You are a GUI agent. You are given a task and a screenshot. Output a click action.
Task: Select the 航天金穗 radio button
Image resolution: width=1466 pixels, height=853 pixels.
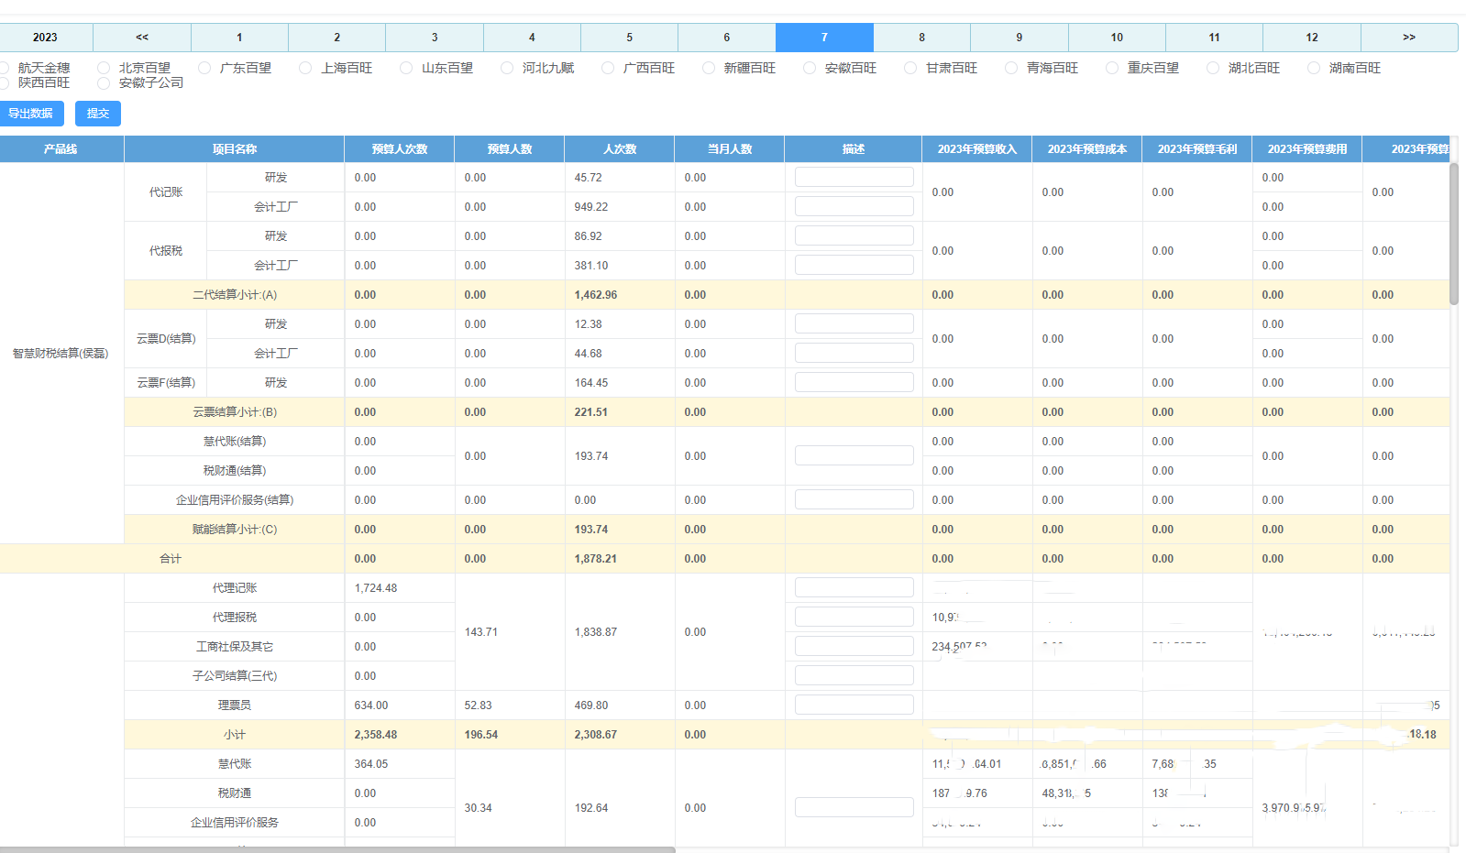5,68
